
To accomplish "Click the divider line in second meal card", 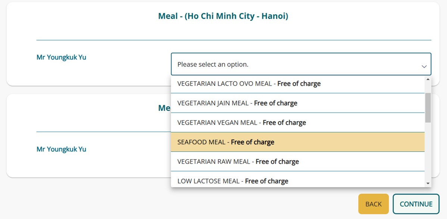I will pos(103,132).
